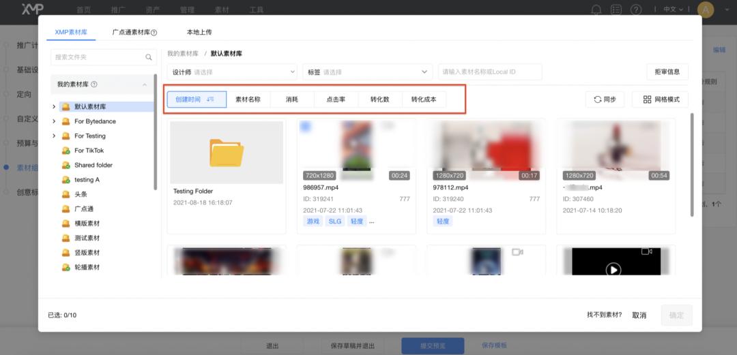Screen dimensions: 737x355
Task: Click the XMP logo in top bar
Action: [x=33, y=8]
